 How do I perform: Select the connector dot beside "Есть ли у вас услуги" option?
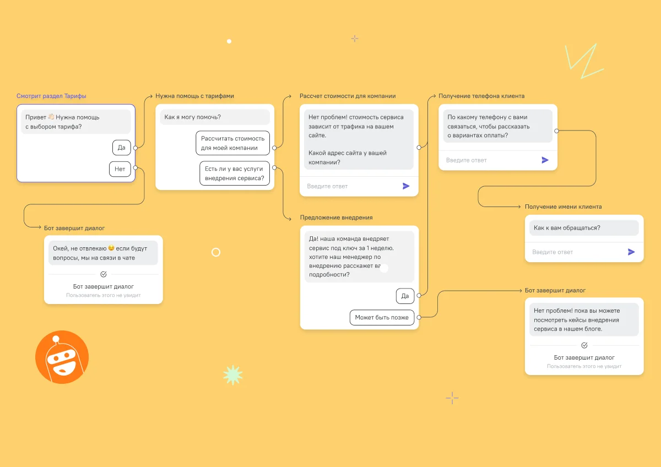274,169
